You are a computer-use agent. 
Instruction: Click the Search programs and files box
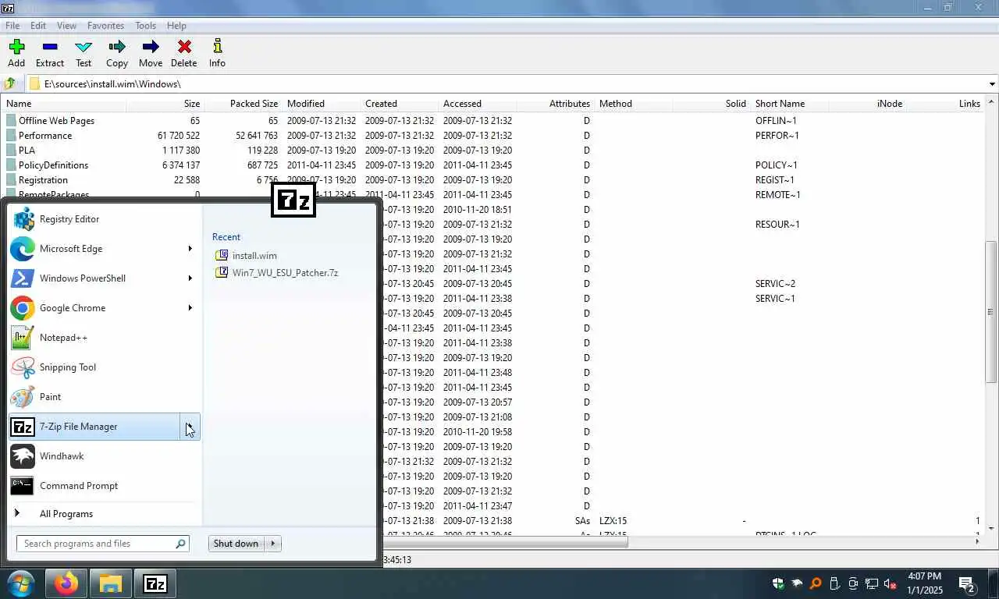tap(102, 544)
